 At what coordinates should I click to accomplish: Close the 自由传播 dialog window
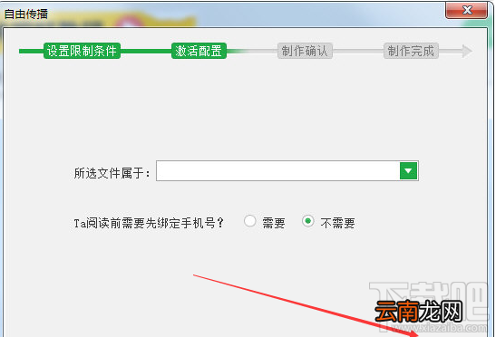pyautogui.click(x=467, y=10)
